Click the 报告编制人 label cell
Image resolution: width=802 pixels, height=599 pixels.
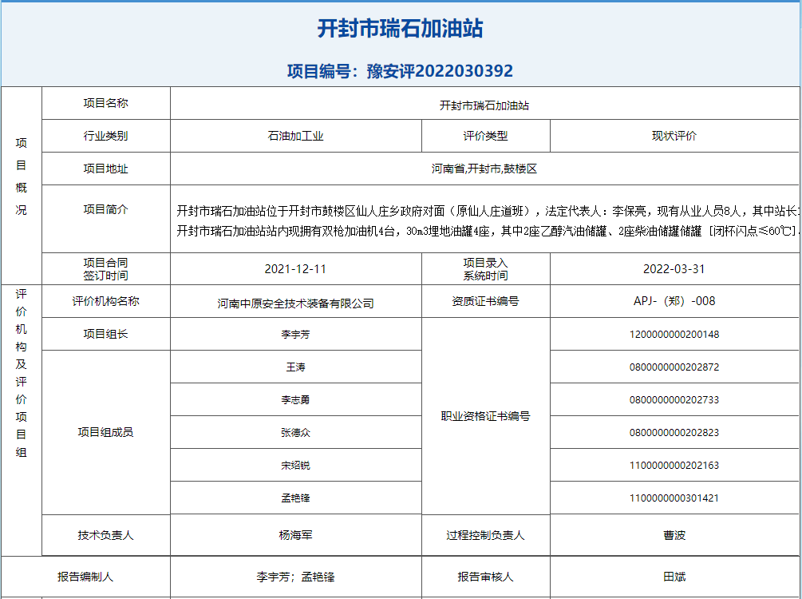[85, 577]
